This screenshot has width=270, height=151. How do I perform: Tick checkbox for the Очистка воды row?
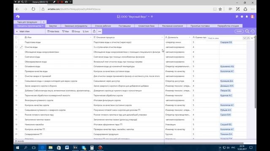click(16, 47)
